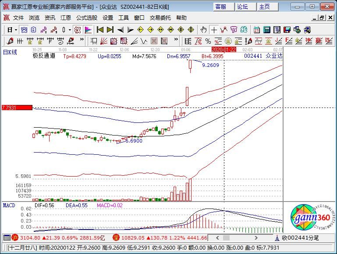Open the notepad icon
The image size is (337, 254).
click(x=277, y=30)
